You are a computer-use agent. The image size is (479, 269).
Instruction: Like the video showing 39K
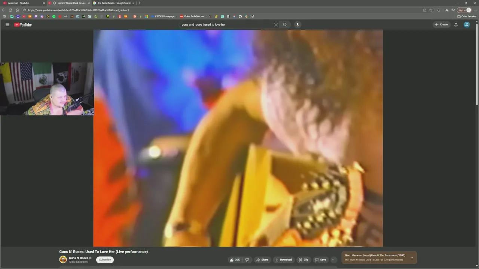(235, 260)
